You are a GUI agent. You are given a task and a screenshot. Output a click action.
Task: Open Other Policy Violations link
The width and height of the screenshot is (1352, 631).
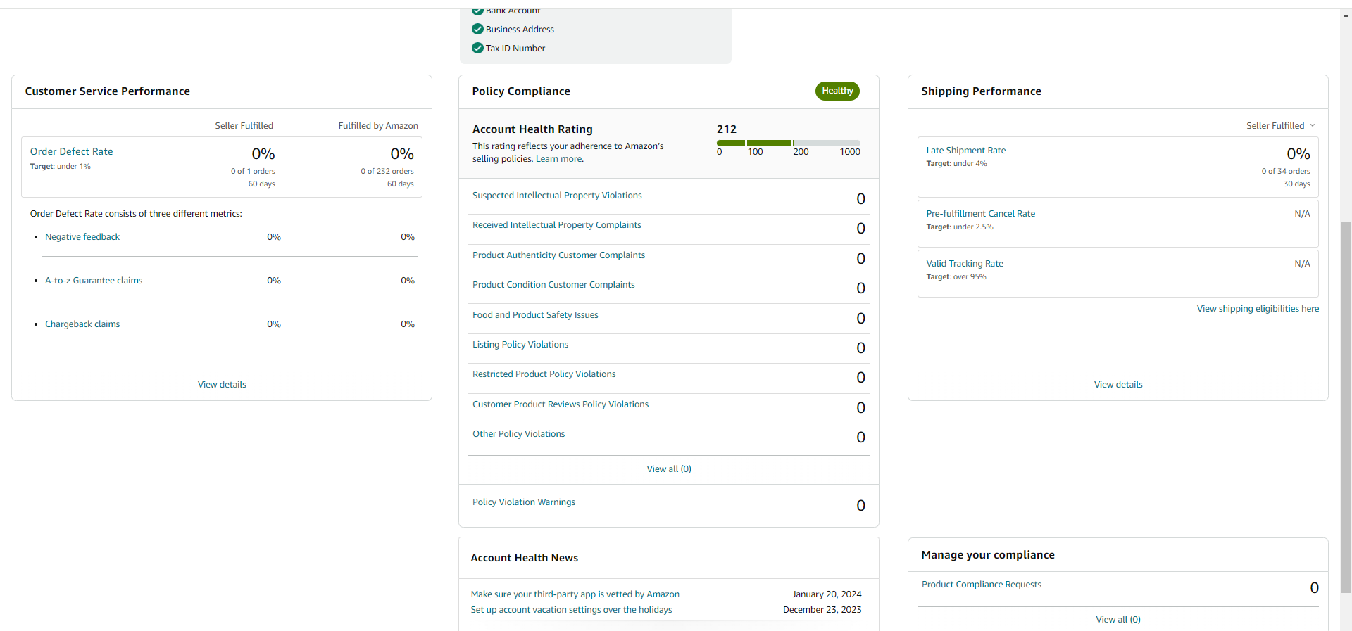click(519, 434)
